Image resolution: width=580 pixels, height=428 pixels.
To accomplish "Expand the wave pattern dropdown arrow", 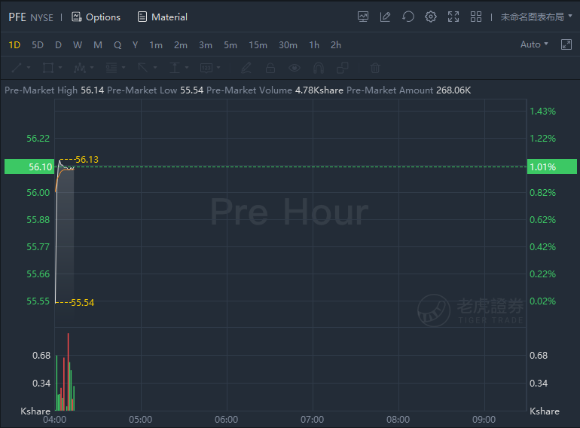I will tap(92, 68).
